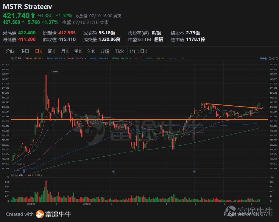Click the VOL1 volume value label
Viewport: 279px width, 222px height.
coord(33,175)
